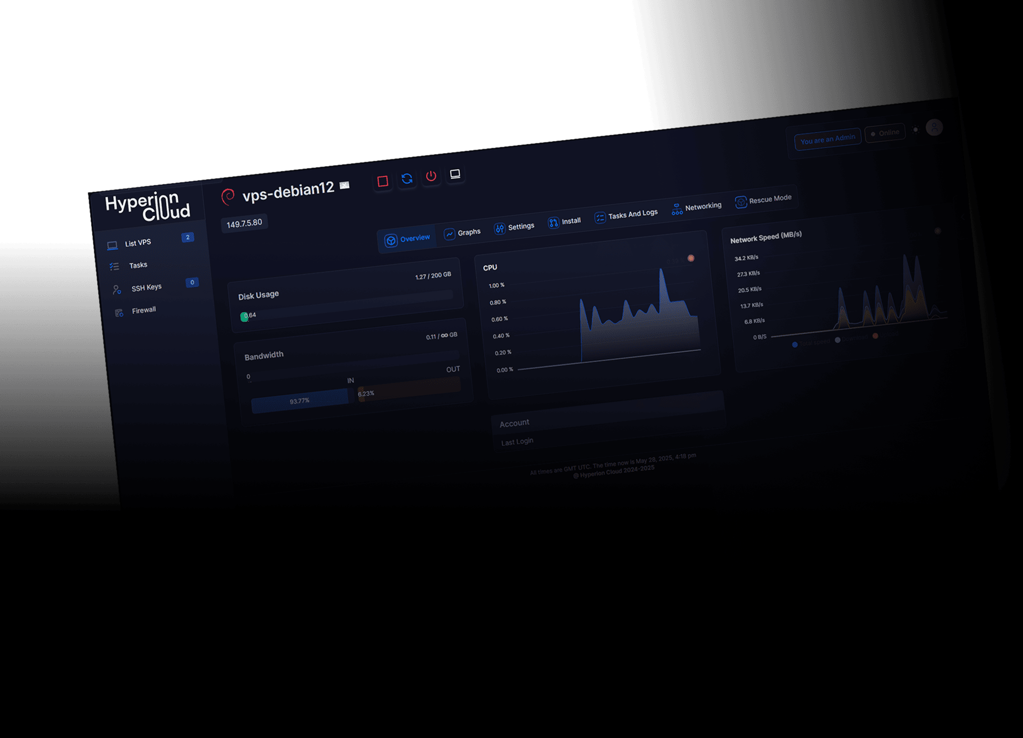This screenshot has height=738, width=1023.
Task: Click the flag icon beside vps-debian12
Action: click(344, 185)
